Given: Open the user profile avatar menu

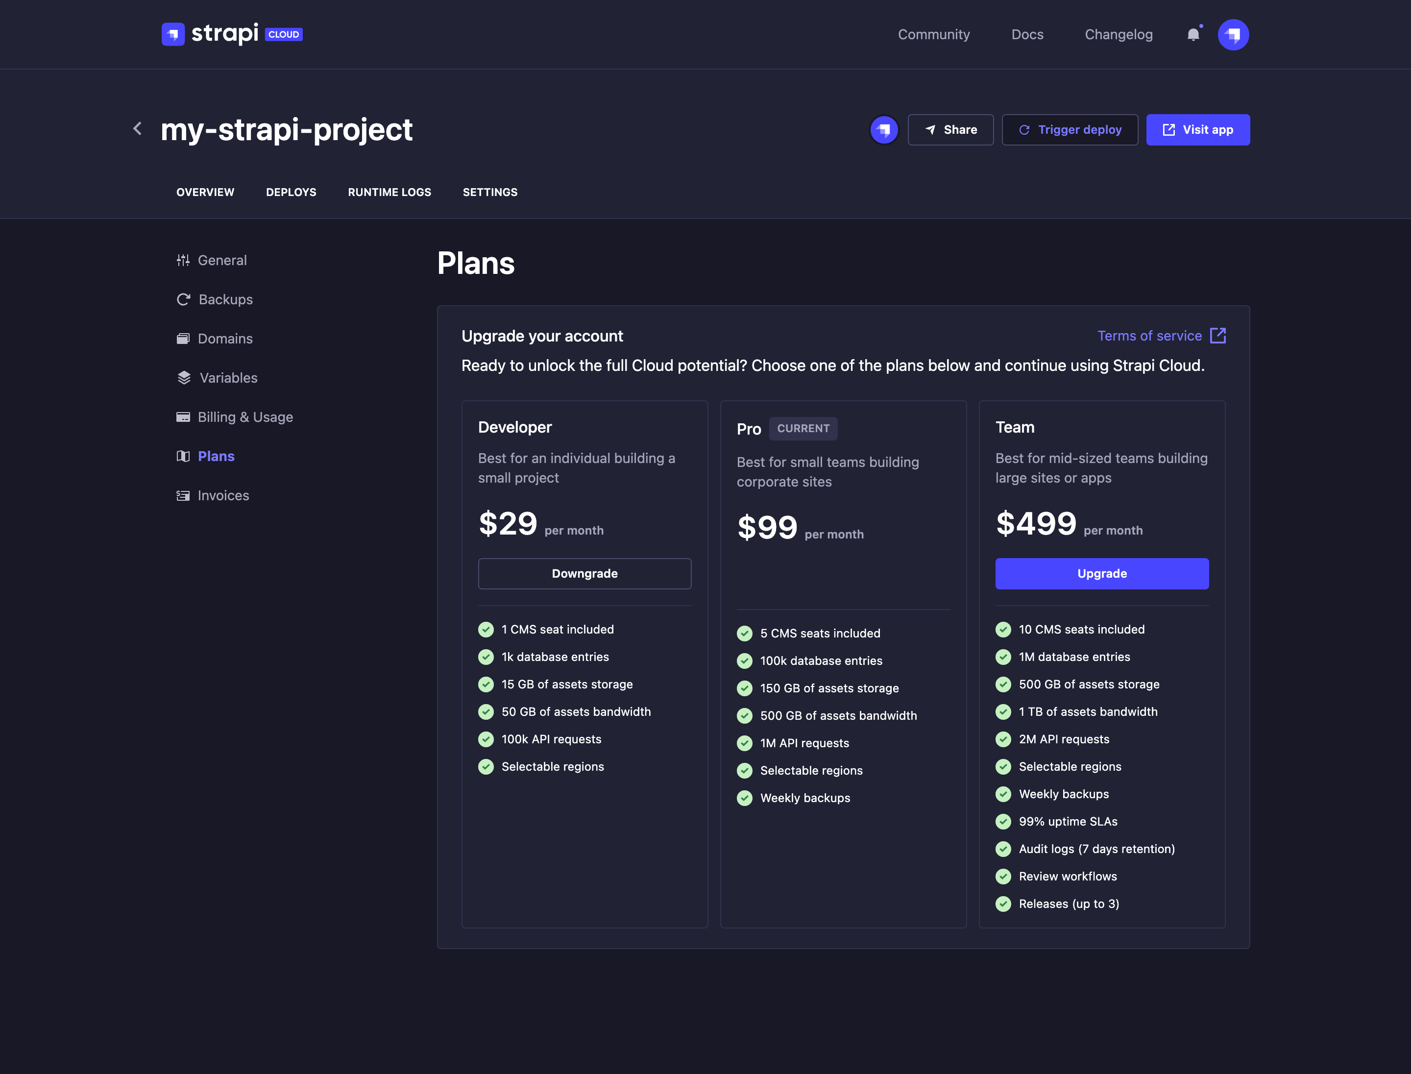Looking at the screenshot, I should [1233, 34].
